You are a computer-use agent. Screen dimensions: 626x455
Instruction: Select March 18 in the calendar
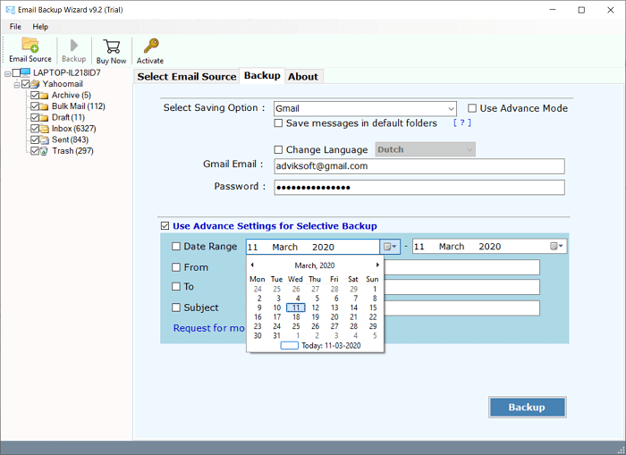click(x=296, y=317)
